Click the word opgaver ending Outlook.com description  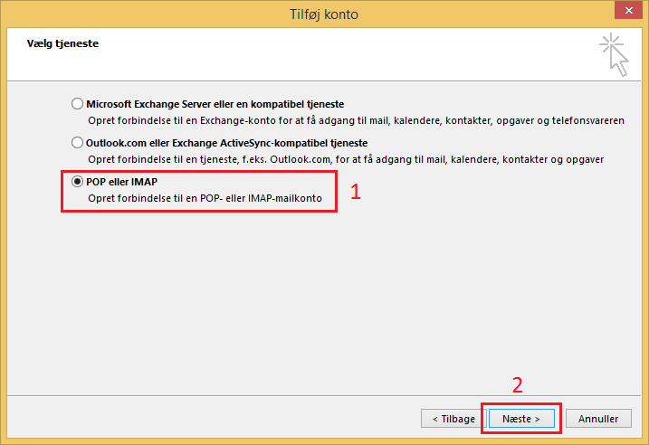point(585,159)
